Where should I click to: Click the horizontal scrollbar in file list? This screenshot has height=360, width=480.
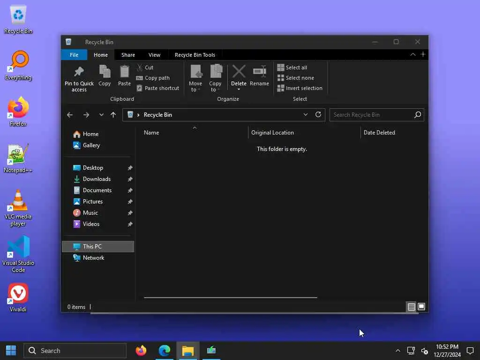pos(230,298)
